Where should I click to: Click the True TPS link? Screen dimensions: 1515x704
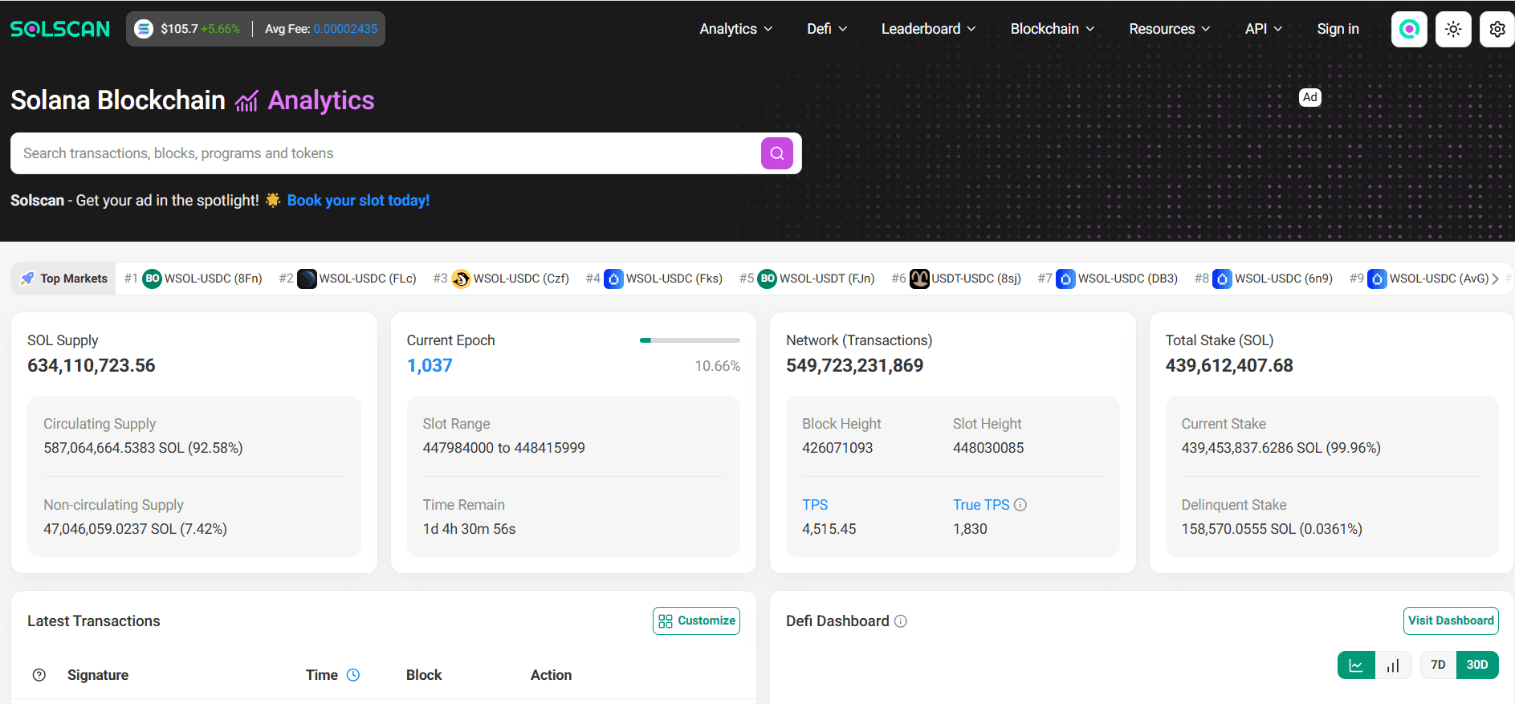(981, 505)
